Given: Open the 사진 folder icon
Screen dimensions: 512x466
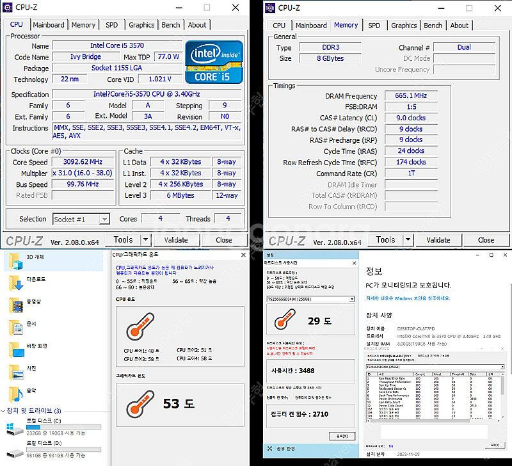Looking at the screenshot, I should (15, 372).
